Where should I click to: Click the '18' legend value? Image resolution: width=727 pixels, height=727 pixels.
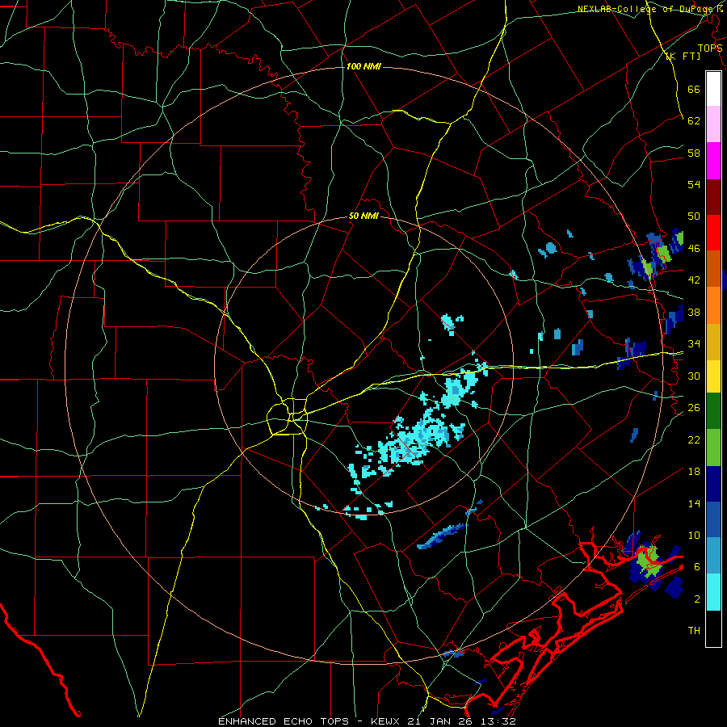tap(694, 472)
